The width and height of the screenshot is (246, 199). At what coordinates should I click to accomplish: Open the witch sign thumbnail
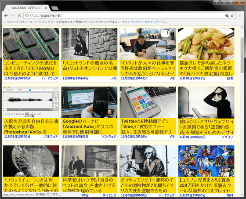[89, 44]
